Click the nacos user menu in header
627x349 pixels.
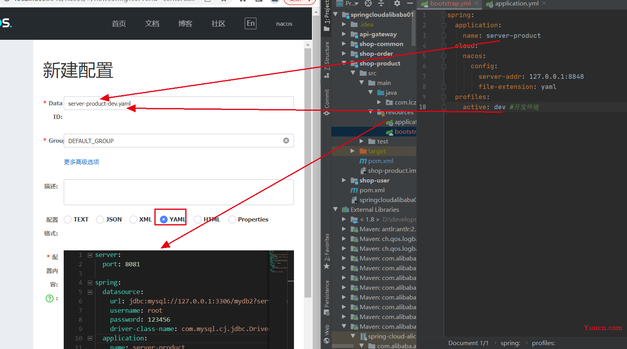(284, 24)
